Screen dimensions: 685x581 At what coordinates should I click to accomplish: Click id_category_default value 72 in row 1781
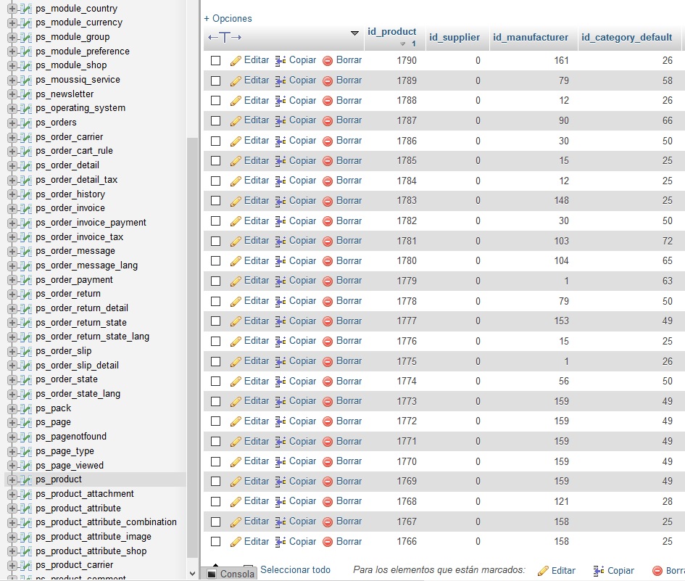tap(667, 241)
